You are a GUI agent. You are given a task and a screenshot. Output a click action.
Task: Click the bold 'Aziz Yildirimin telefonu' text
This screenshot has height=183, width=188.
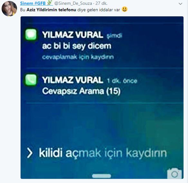[51, 10]
